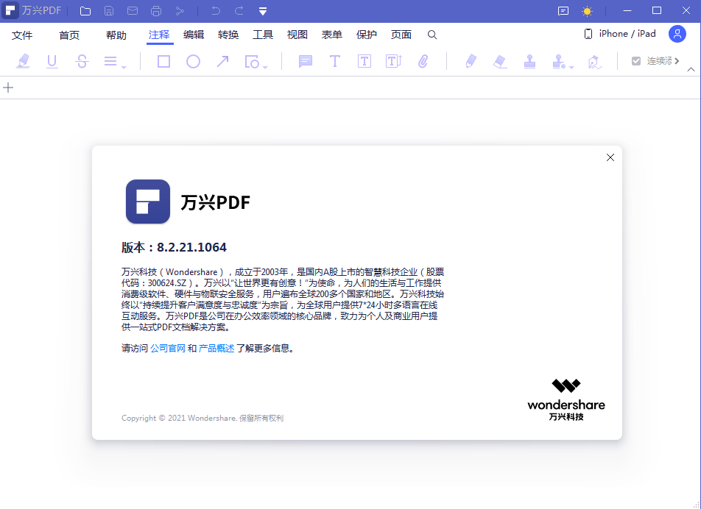Viewport: 701px width, 509px height.
Task: Open the message feedback icon
Action: 563,11
